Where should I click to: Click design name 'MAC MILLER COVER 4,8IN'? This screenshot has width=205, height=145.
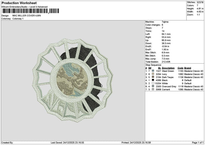(x=27, y=16)
